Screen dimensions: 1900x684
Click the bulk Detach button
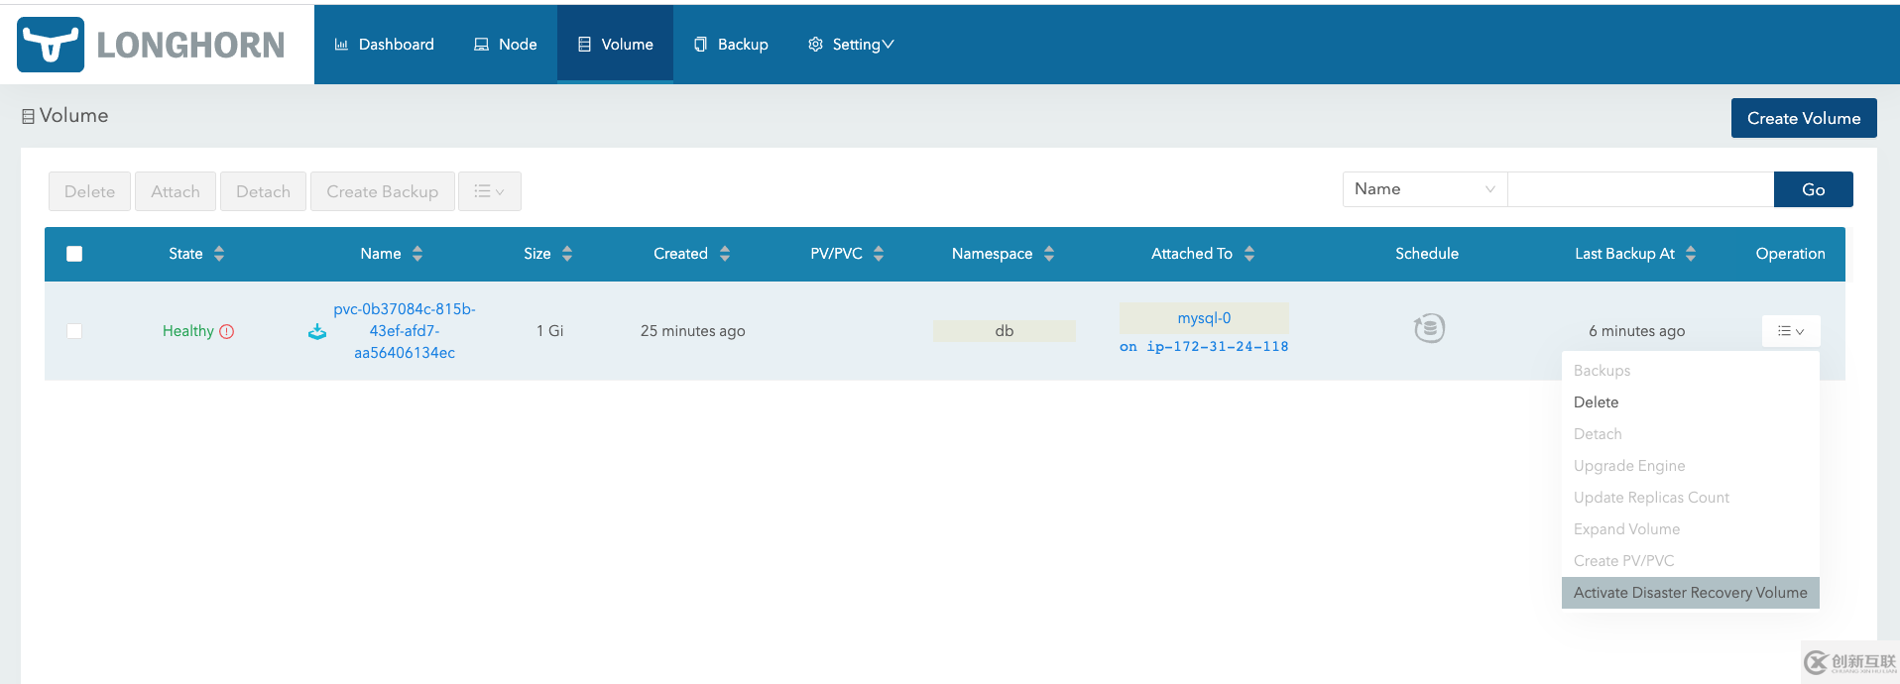tap(263, 191)
